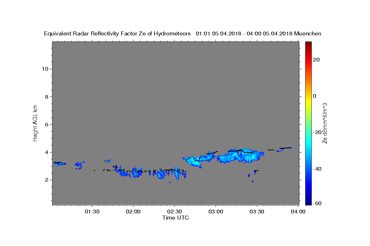Click the plot title starting with 'Equivalent Radar Reflectivity Factor'
Screen dimensions: 370x246
183,34
